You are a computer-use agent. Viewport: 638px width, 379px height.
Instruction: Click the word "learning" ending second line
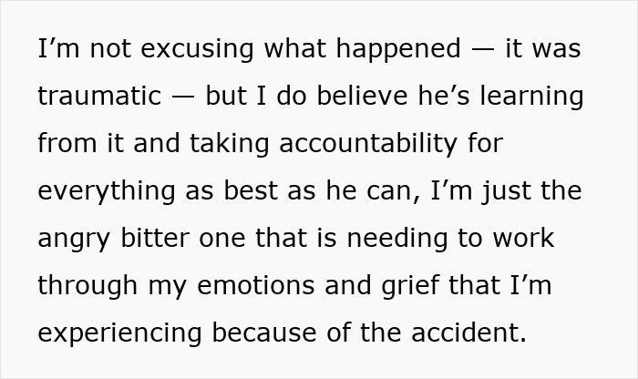pos(531,97)
